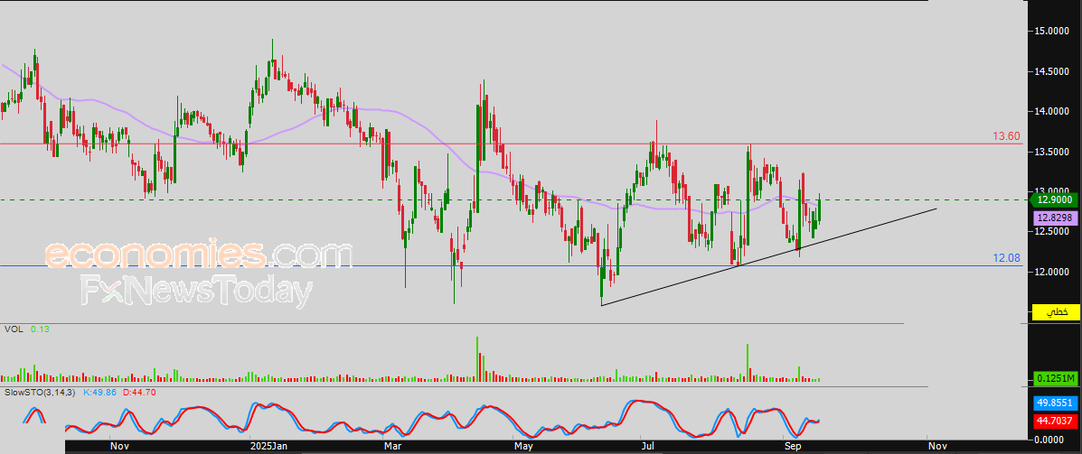Click the blue 49.8551 stochastic K tag

tap(1055, 403)
